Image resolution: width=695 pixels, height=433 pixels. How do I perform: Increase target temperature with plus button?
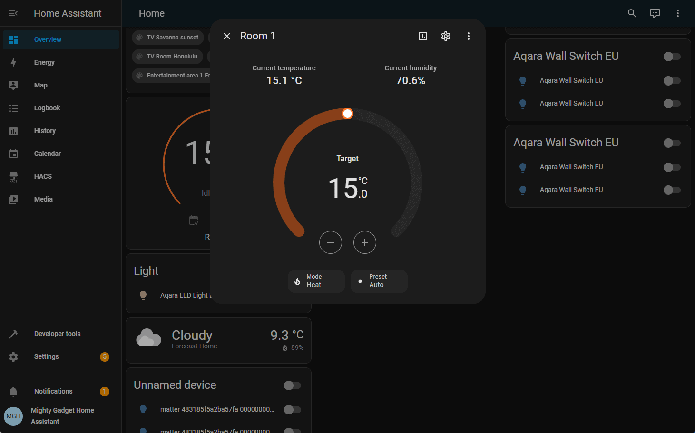click(364, 242)
